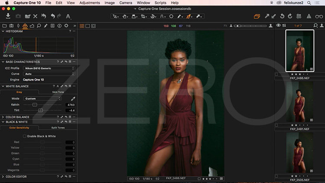Open the Adjustments menu
This screenshot has width=325, height=183.
(89, 3)
